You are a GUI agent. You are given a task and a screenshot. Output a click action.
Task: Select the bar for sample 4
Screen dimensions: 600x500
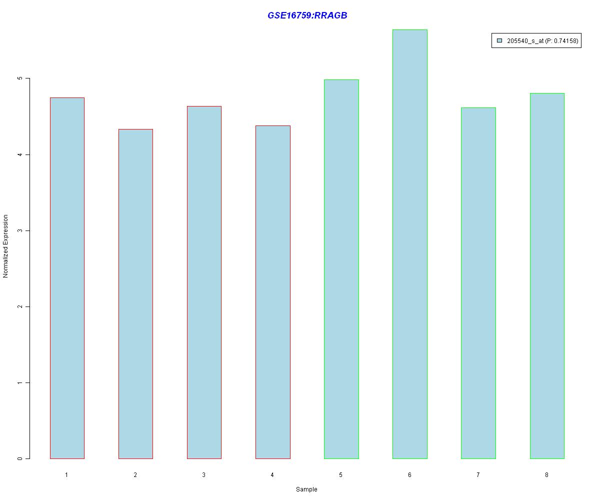click(x=273, y=292)
